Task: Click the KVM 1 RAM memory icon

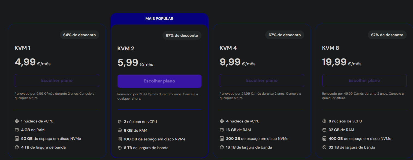Action: pos(17,130)
